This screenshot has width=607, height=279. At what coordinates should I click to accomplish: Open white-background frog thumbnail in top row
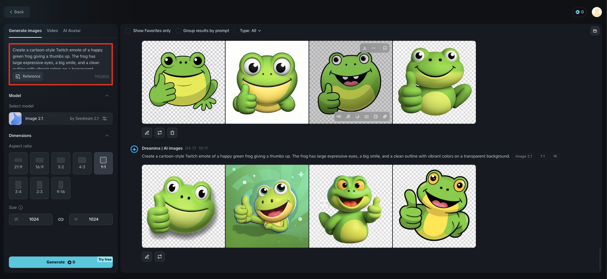[x=267, y=82]
